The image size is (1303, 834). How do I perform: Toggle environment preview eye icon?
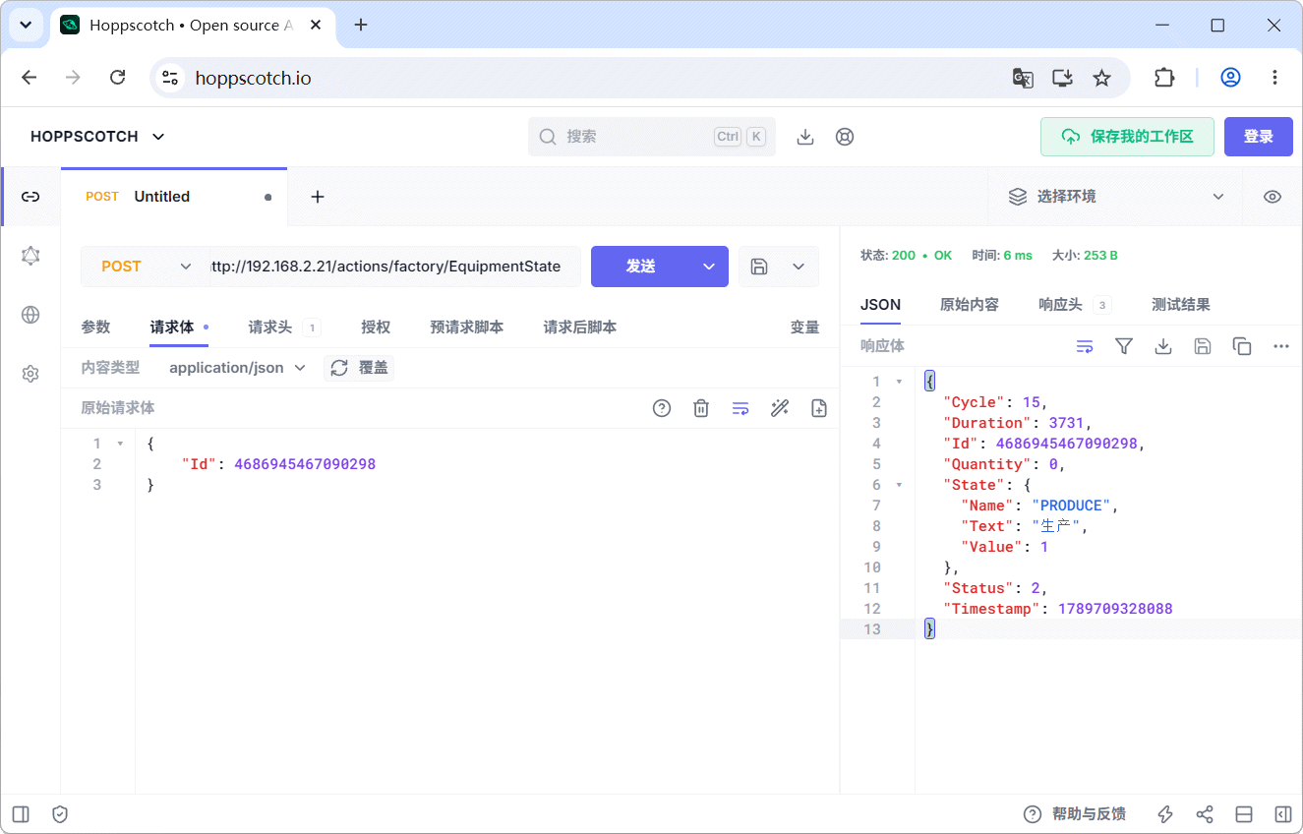pyautogui.click(x=1273, y=197)
